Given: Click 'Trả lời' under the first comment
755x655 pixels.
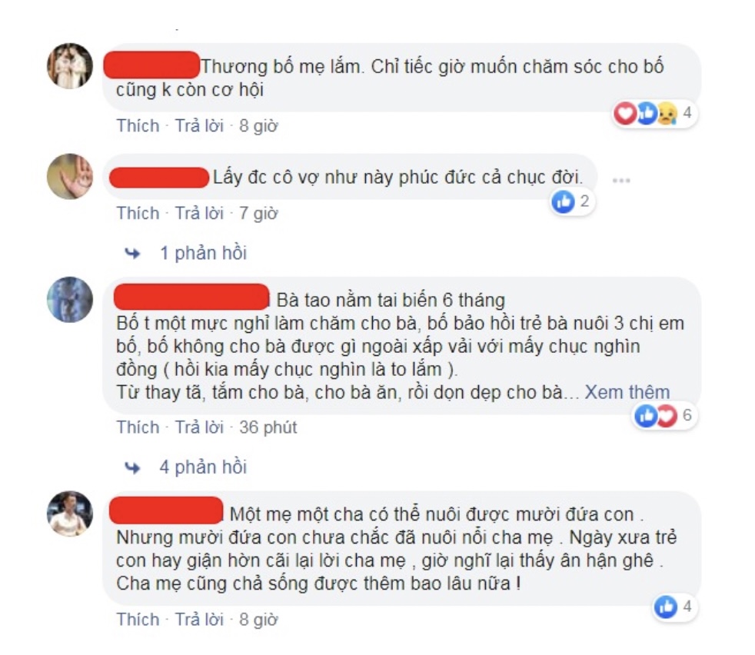Looking at the screenshot, I should [199, 126].
